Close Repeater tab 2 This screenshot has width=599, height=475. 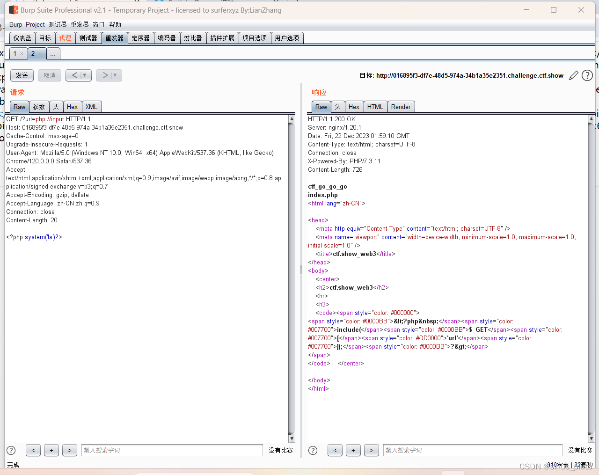(40, 54)
